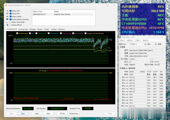Click the 3980.15MHz frequency field

tap(146, 56)
